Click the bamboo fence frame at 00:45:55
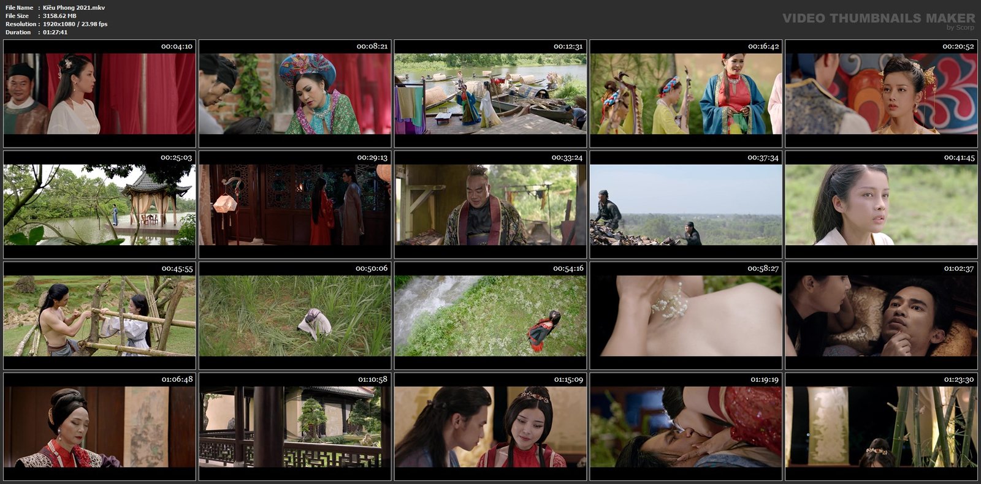Image resolution: width=981 pixels, height=484 pixels. [x=99, y=316]
